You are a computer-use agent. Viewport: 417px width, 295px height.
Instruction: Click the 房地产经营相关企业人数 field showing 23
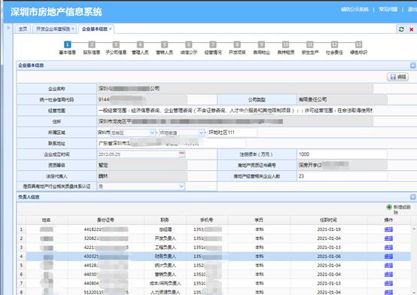click(342, 176)
